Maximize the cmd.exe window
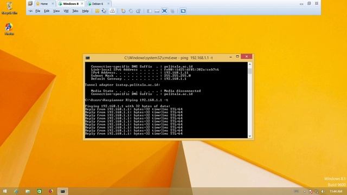347x195 pixels. pyautogui.click(x=237, y=56)
